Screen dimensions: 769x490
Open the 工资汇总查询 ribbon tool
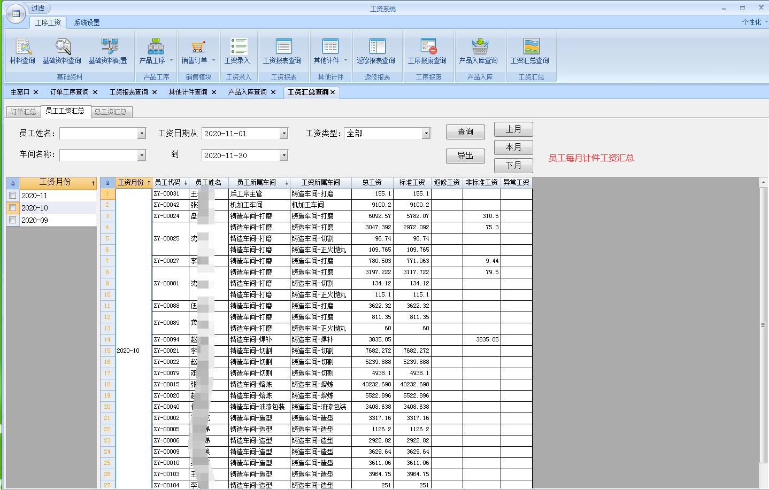coord(530,51)
